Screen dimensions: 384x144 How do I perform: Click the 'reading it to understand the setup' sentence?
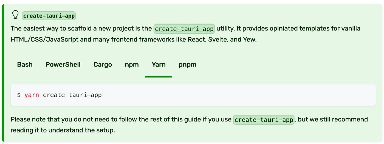pos(63,130)
